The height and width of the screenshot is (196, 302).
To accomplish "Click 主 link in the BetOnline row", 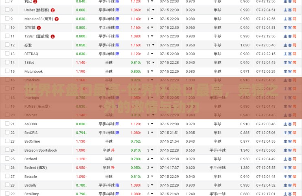I will tap(285, 142).
